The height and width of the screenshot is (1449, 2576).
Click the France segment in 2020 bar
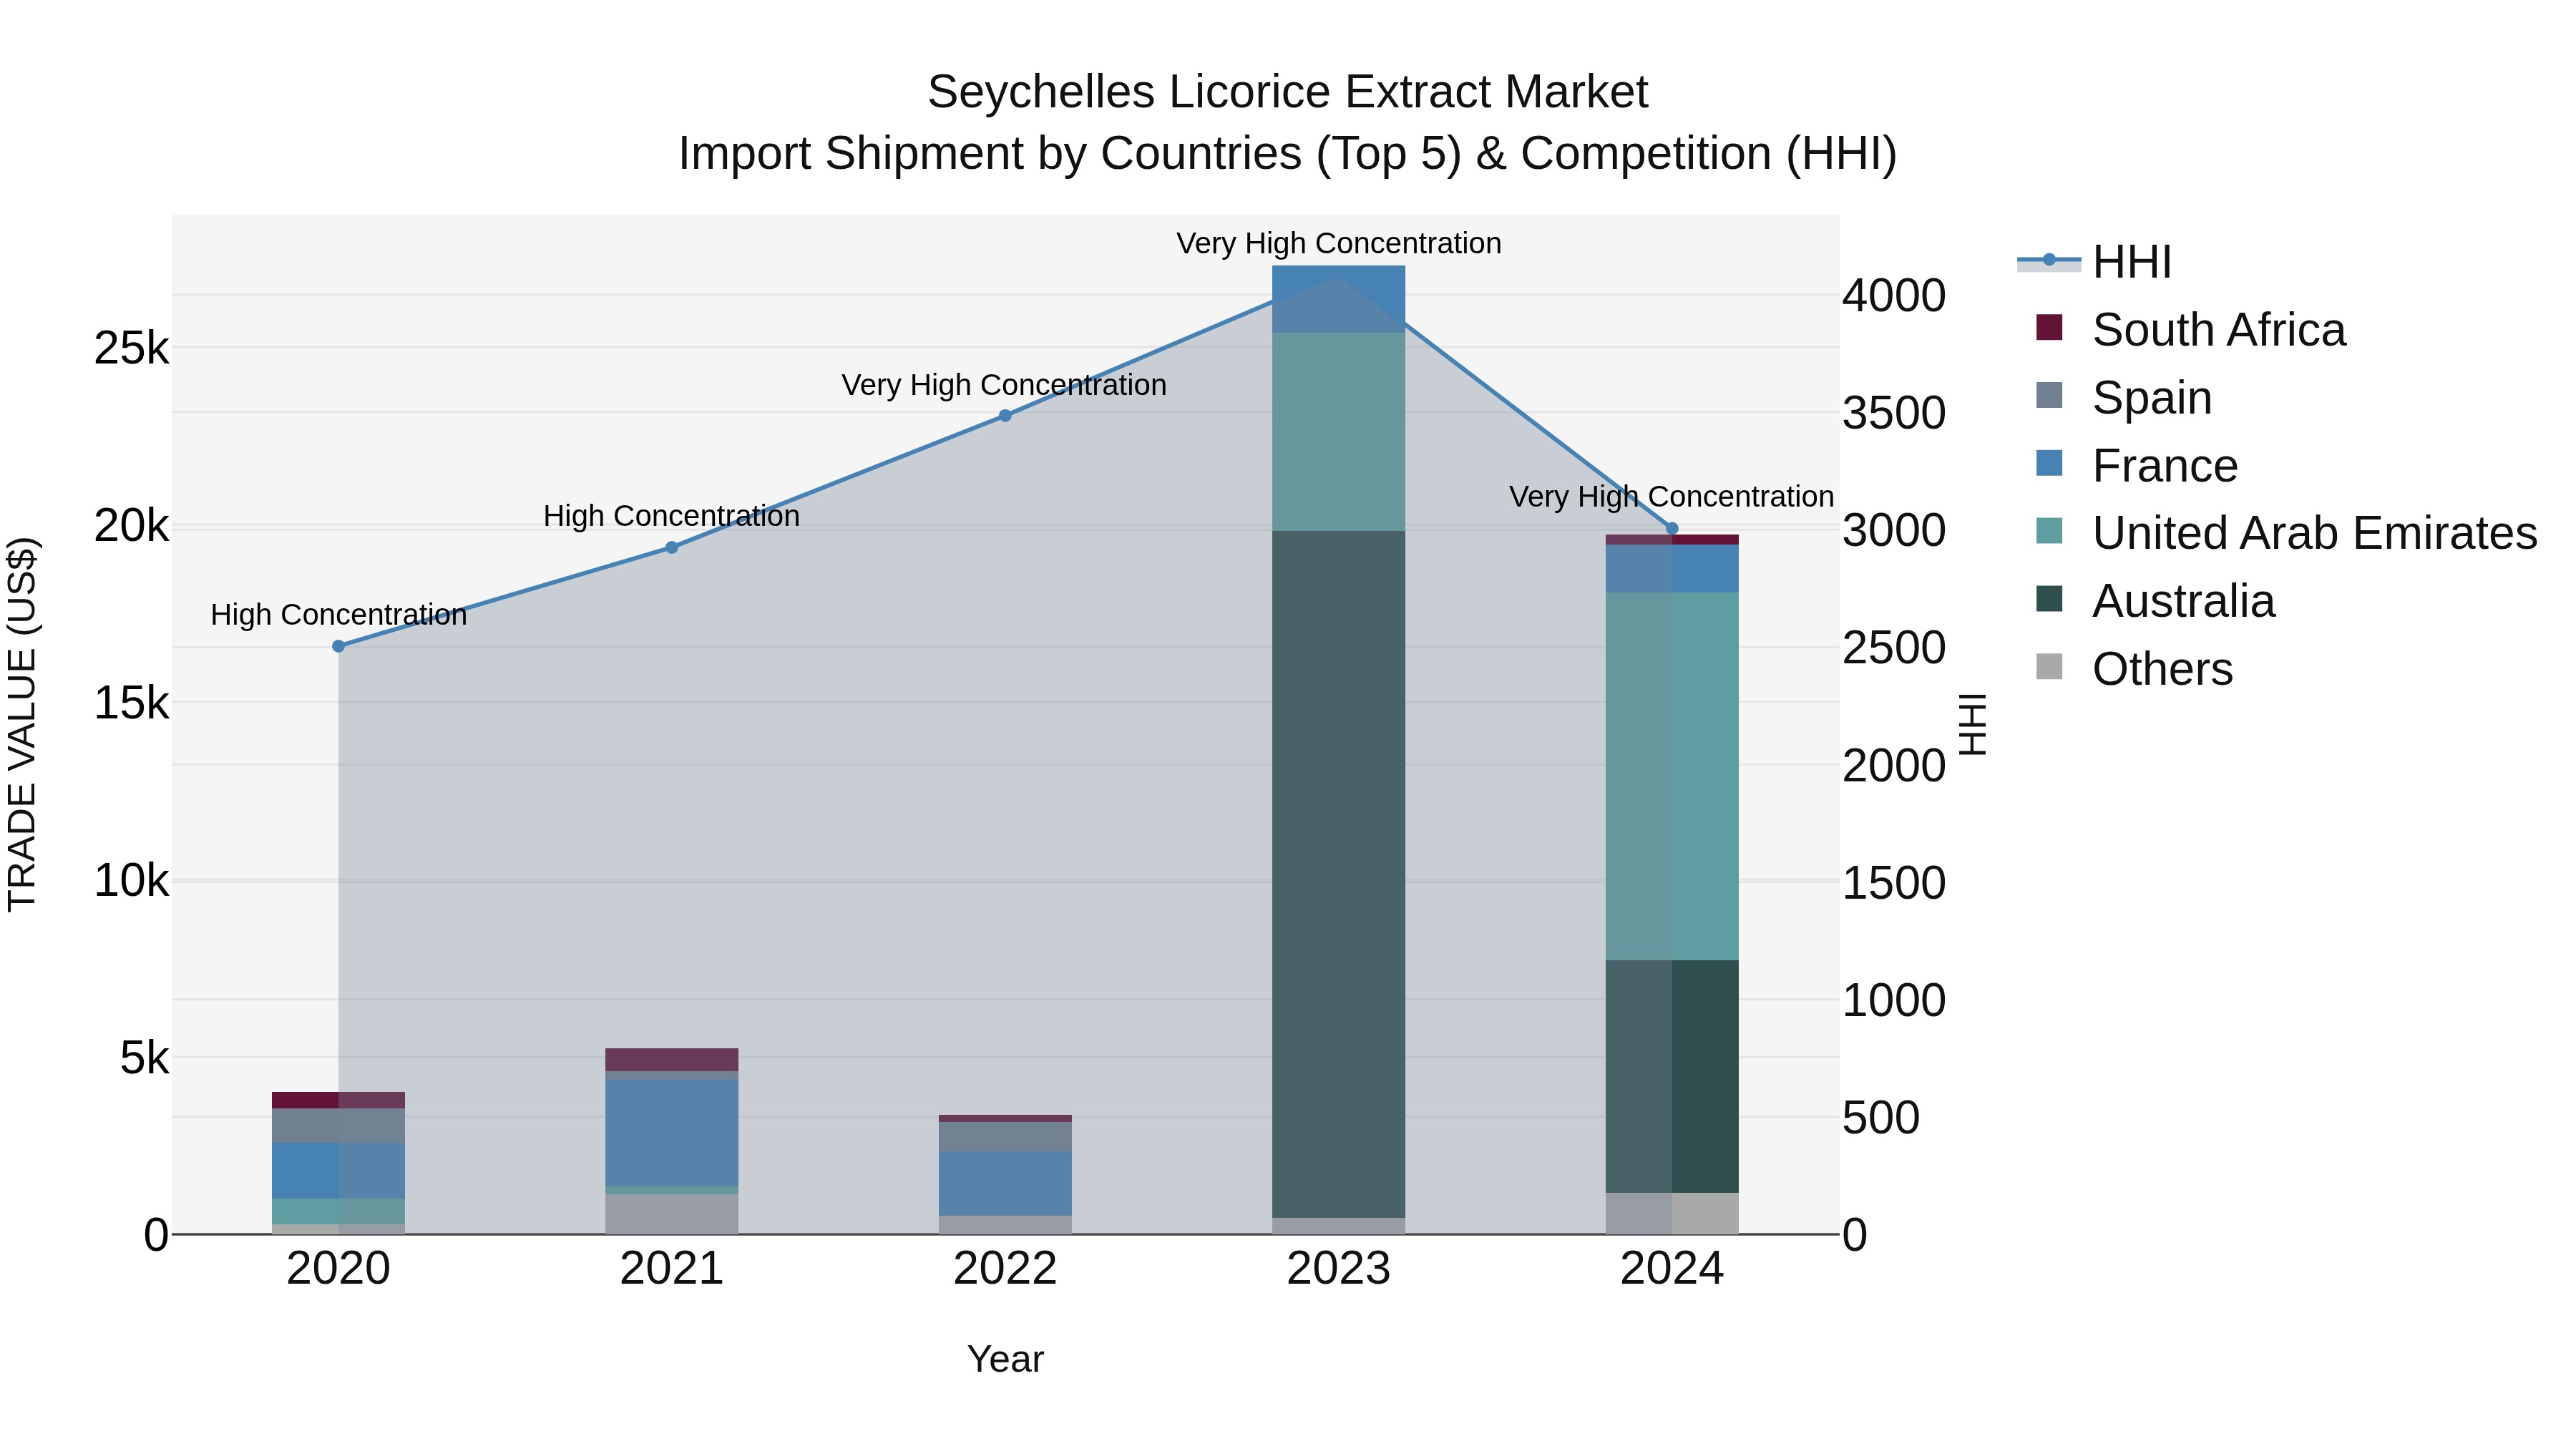coord(338,1171)
